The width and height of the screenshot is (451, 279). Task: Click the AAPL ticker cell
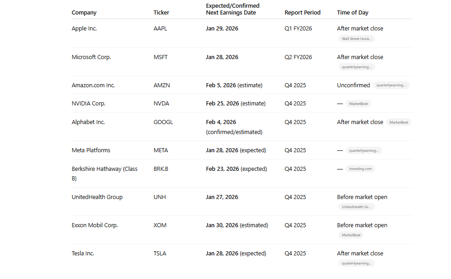click(x=160, y=29)
